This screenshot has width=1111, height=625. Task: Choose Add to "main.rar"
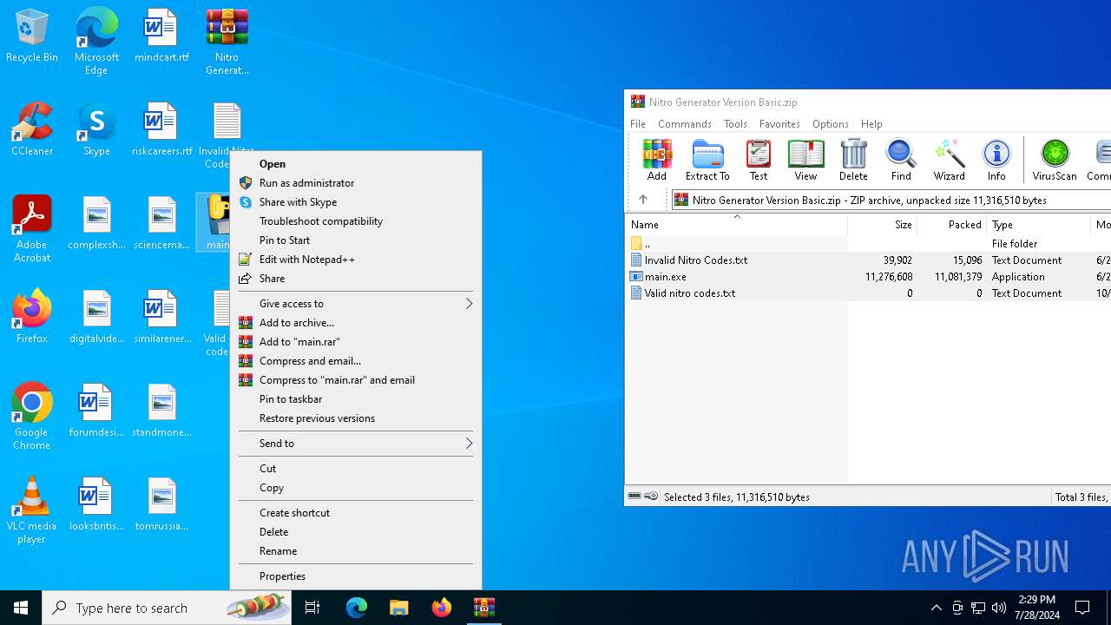click(x=356, y=342)
